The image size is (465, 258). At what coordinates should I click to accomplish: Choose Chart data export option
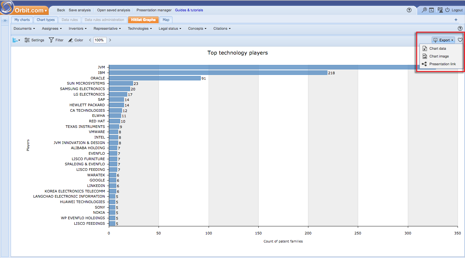tap(441, 48)
